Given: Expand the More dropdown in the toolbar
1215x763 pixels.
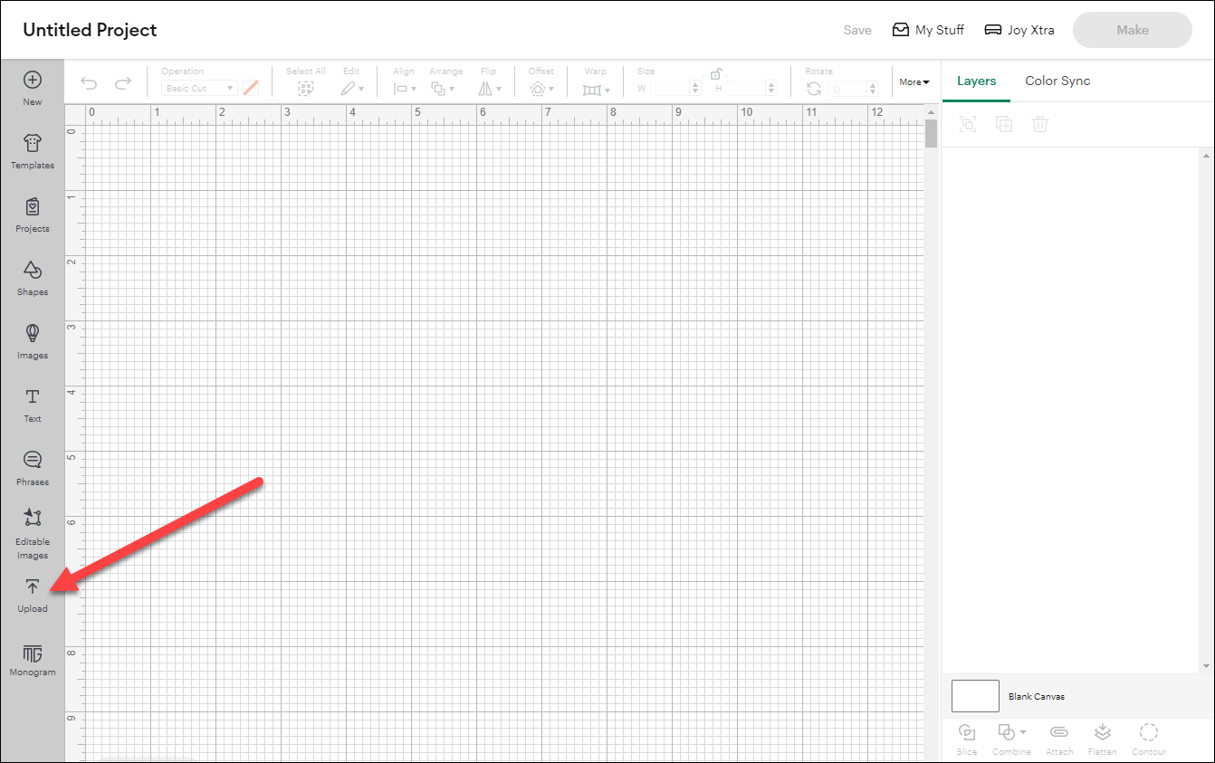Looking at the screenshot, I should 914,81.
